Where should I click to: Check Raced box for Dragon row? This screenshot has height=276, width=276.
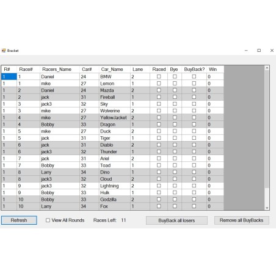(159, 125)
